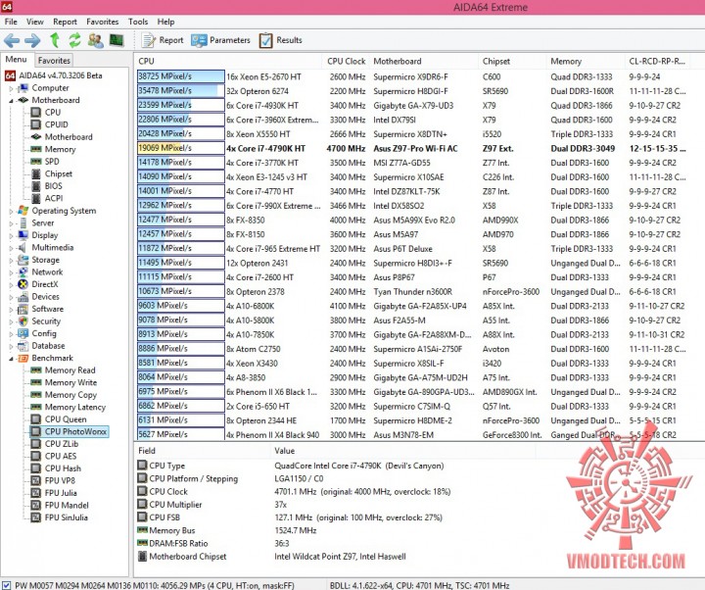
Task: Select the CPU item under Motherboard
Action: click(x=52, y=112)
